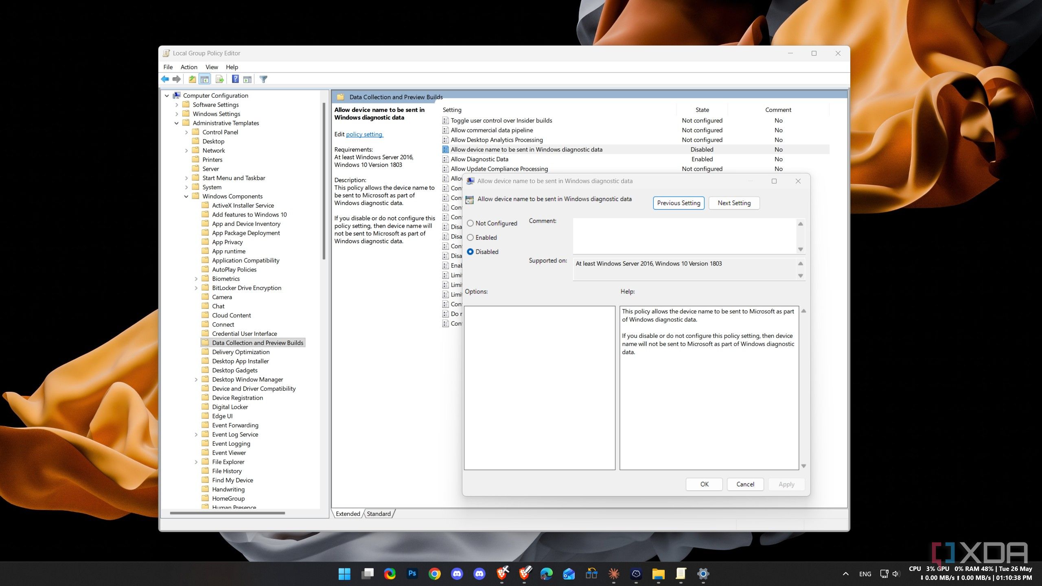
Task: Expand the Software Settings node
Action: 177,105
